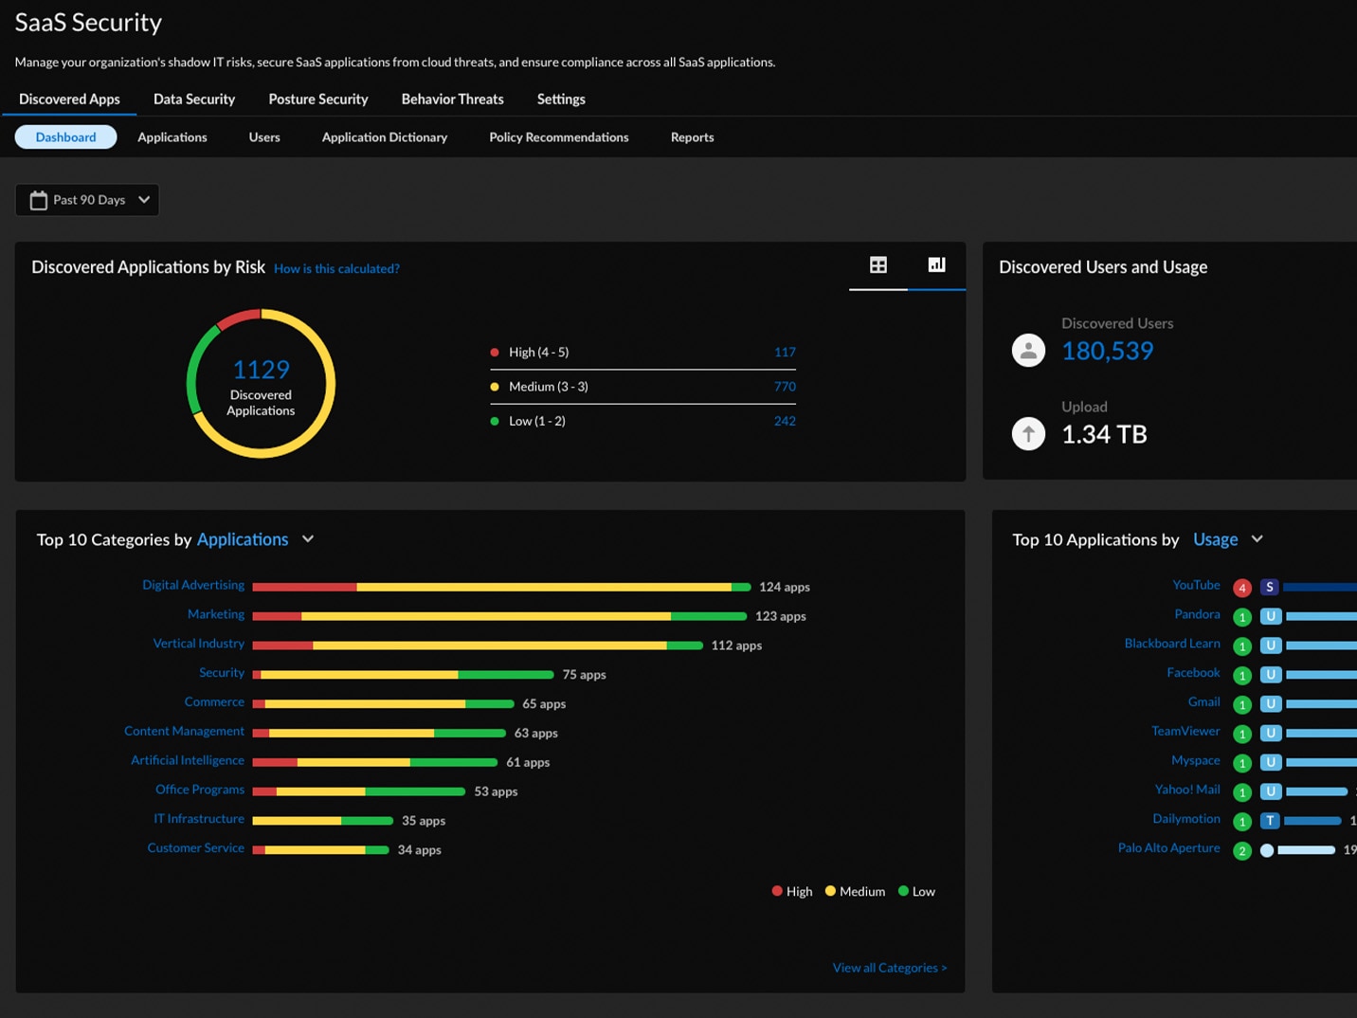The image size is (1357, 1018).
Task: Toggle the High legend item
Action: pyautogui.click(x=792, y=891)
